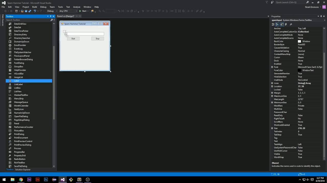Select ProgressBar in the Toolbox

[x=29, y=152]
